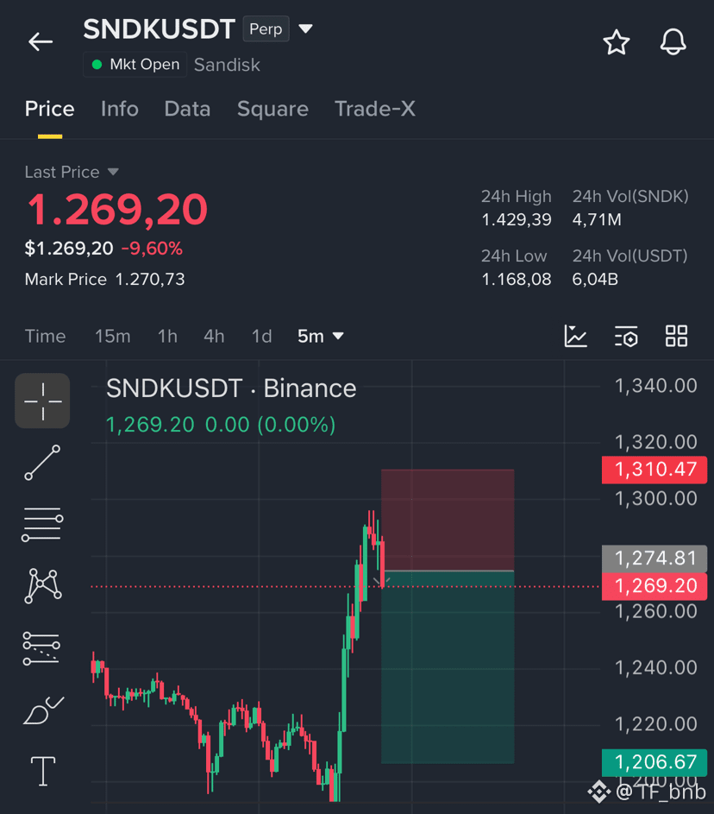The image size is (714, 814).
Task: Open the chart indicators icon
Action: pos(575,336)
